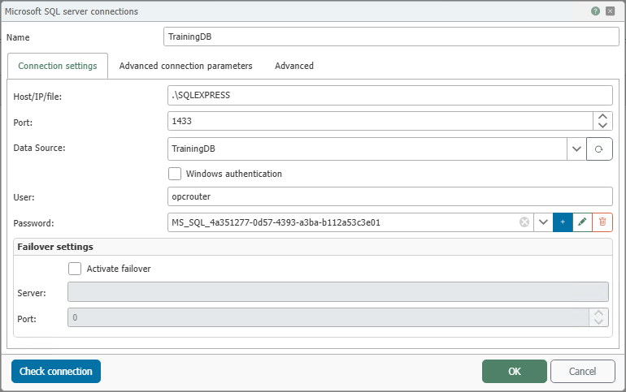Open Advanced connection parameters tab

pyautogui.click(x=185, y=66)
